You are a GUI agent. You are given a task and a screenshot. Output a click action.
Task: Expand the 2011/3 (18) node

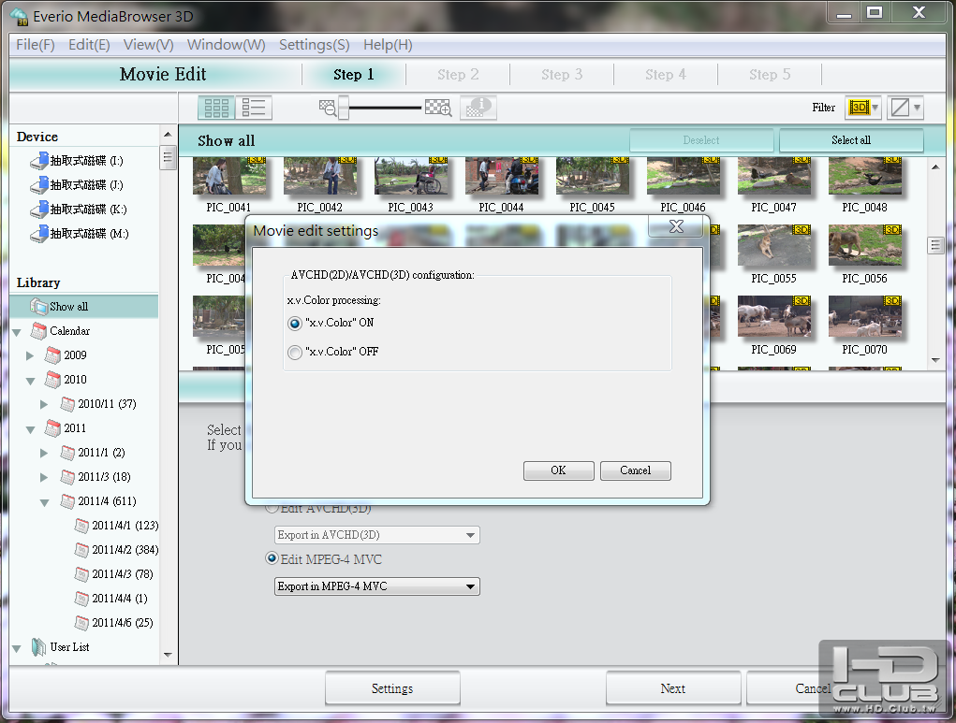[44, 477]
